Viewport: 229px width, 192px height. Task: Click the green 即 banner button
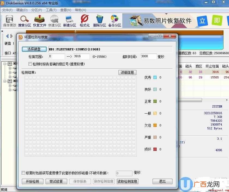pyautogui.click(x=217, y=20)
